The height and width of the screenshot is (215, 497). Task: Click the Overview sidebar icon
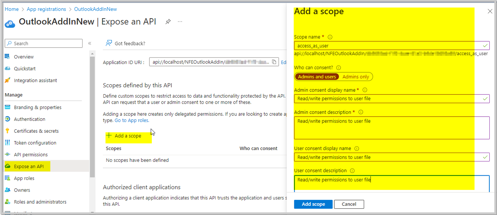point(8,57)
